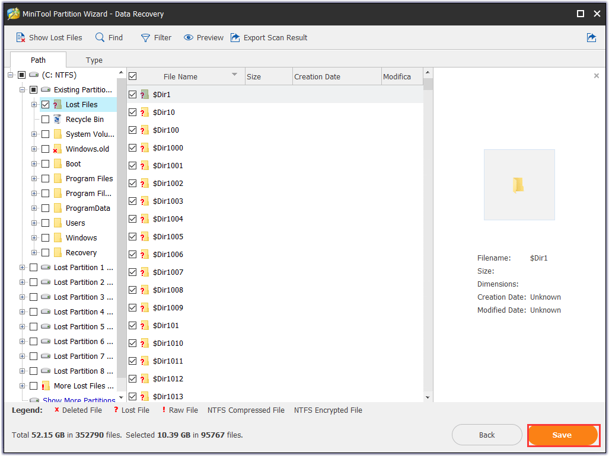
Task: Click the Existing Partition drive icon
Action: (46, 89)
